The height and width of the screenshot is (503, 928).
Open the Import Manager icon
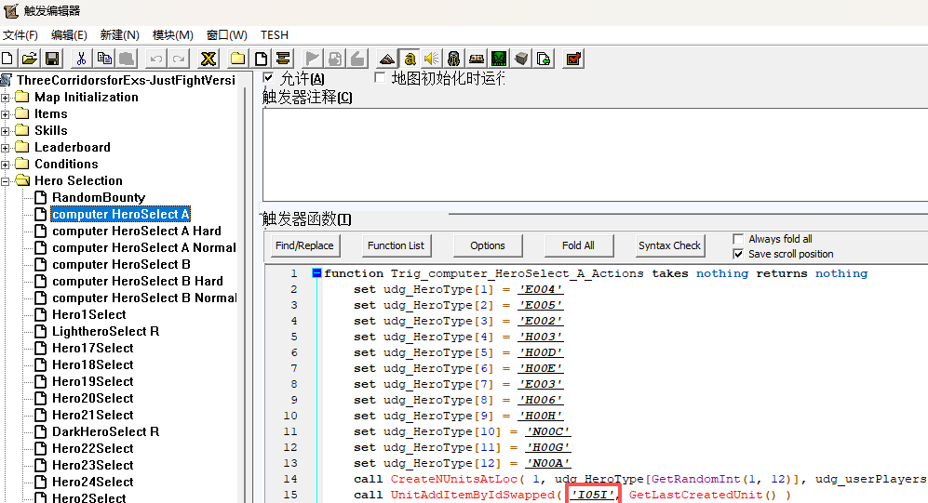point(544,59)
